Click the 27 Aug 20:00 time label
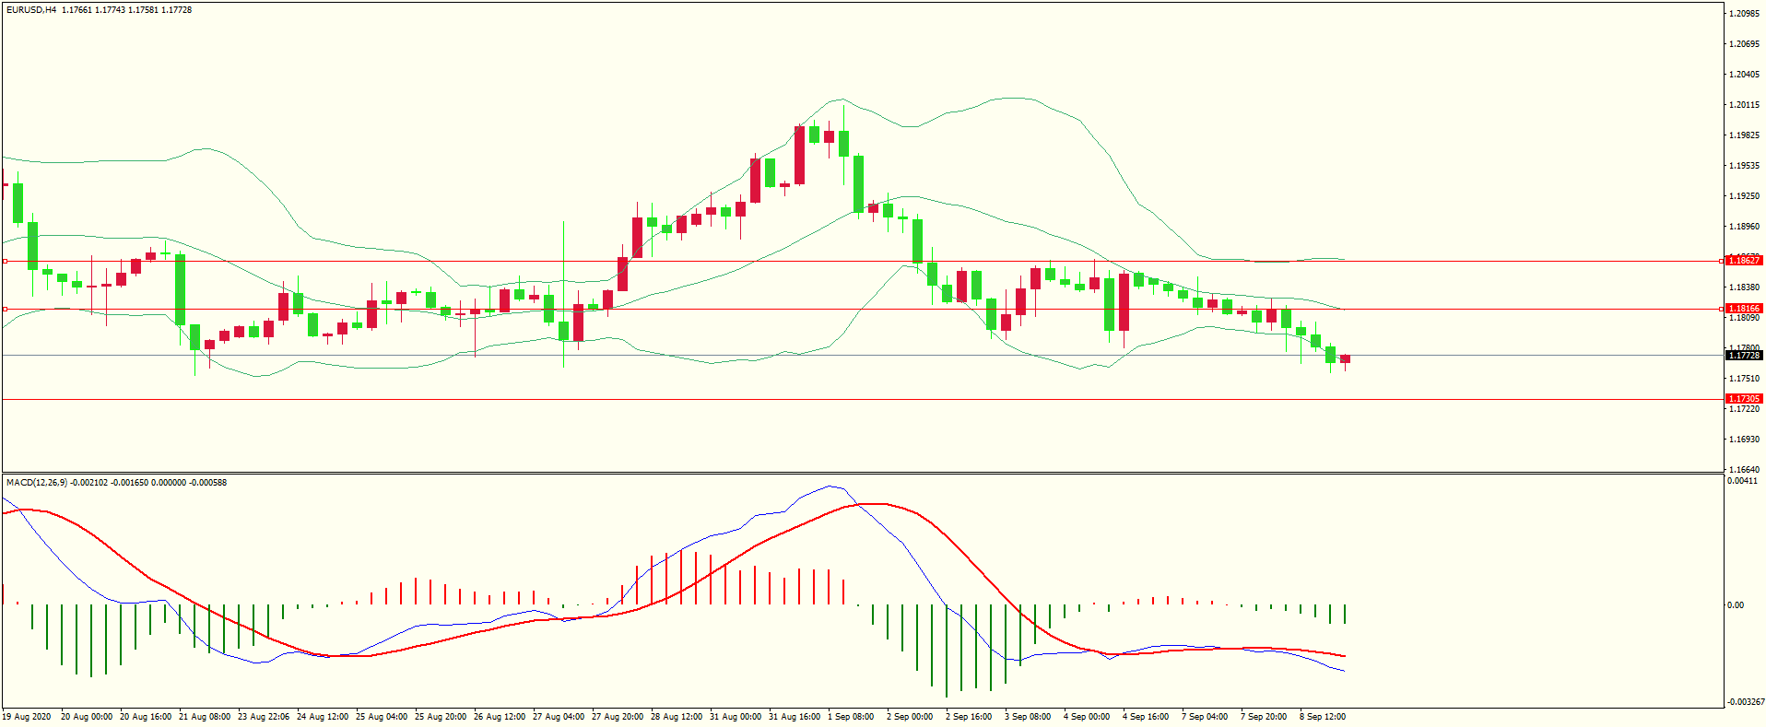The width and height of the screenshot is (1766, 727). [x=618, y=717]
